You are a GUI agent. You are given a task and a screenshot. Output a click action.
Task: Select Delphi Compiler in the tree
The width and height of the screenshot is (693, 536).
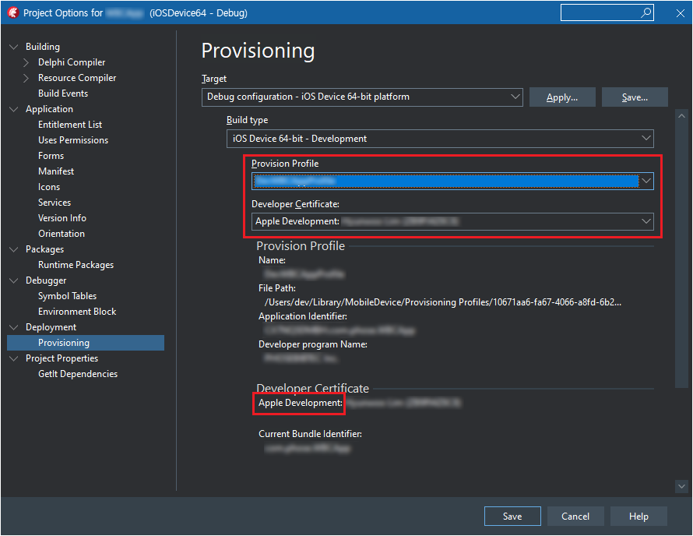[x=72, y=62]
